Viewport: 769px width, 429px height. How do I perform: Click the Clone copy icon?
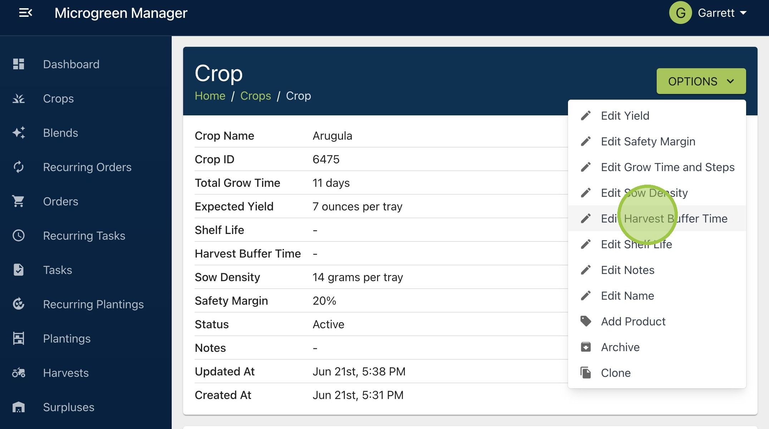(x=586, y=373)
